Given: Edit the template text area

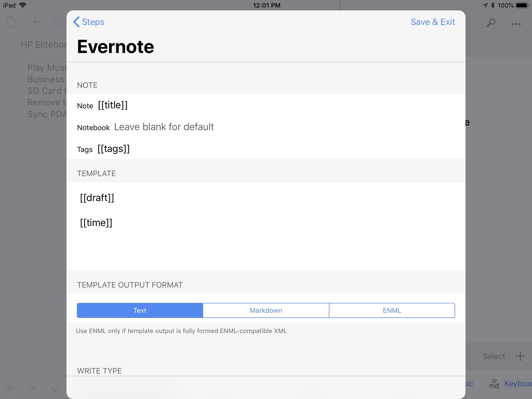Looking at the screenshot, I should [266, 226].
